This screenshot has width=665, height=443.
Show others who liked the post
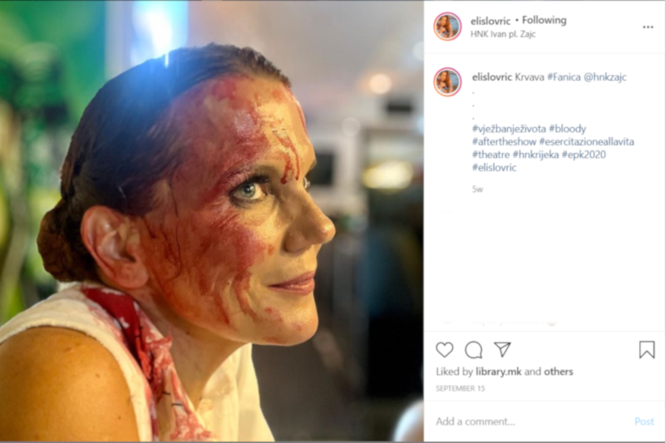coord(559,372)
